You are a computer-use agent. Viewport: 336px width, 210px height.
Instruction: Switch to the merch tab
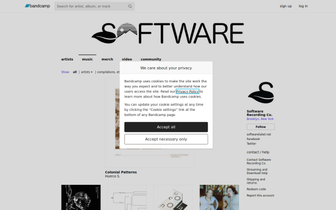pos(107,59)
